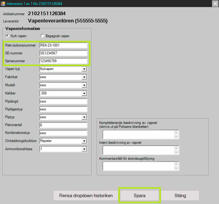Open the Piptyp dropdown
Screen dimensions: 219x204
pos(84,117)
